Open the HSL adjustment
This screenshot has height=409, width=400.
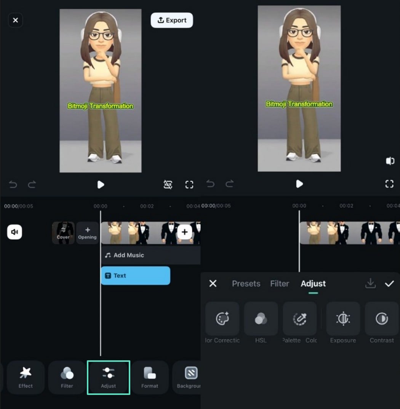pos(261,322)
